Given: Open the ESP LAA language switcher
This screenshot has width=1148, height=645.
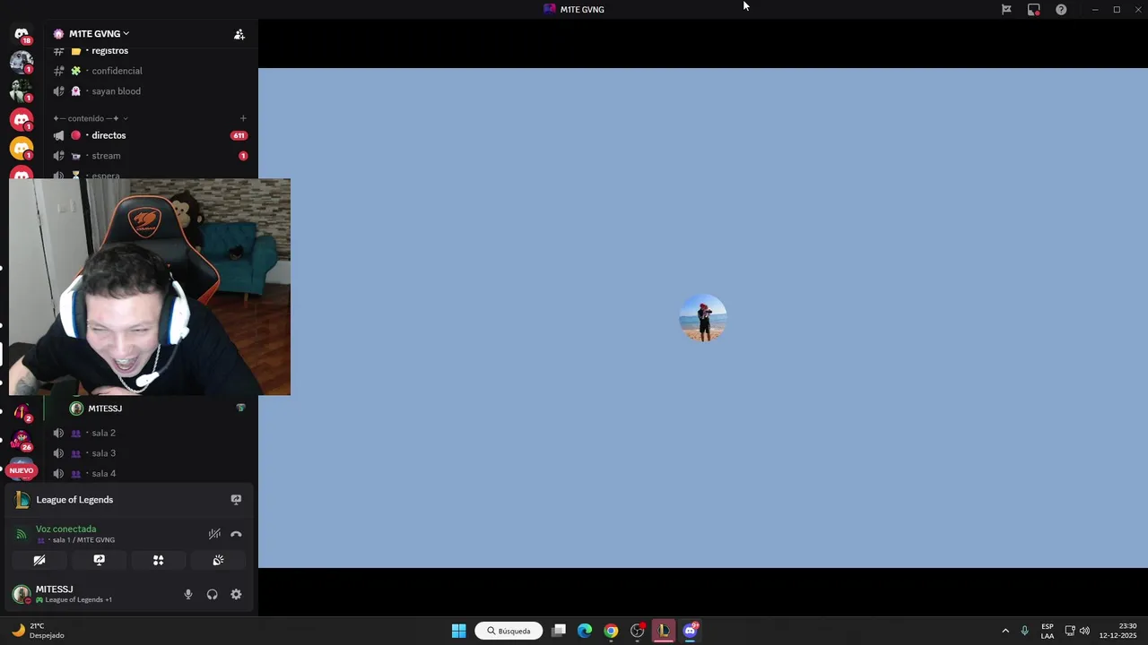Looking at the screenshot, I should click(x=1048, y=631).
